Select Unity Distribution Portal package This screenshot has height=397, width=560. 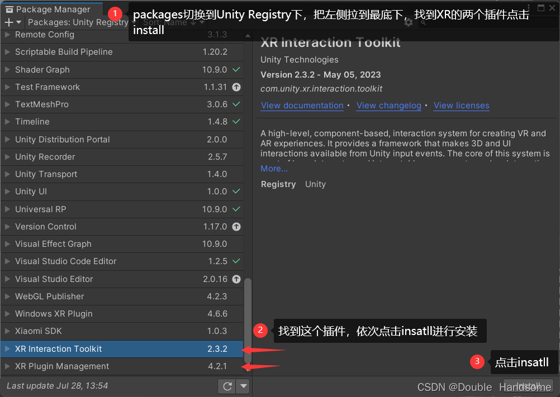click(122, 140)
